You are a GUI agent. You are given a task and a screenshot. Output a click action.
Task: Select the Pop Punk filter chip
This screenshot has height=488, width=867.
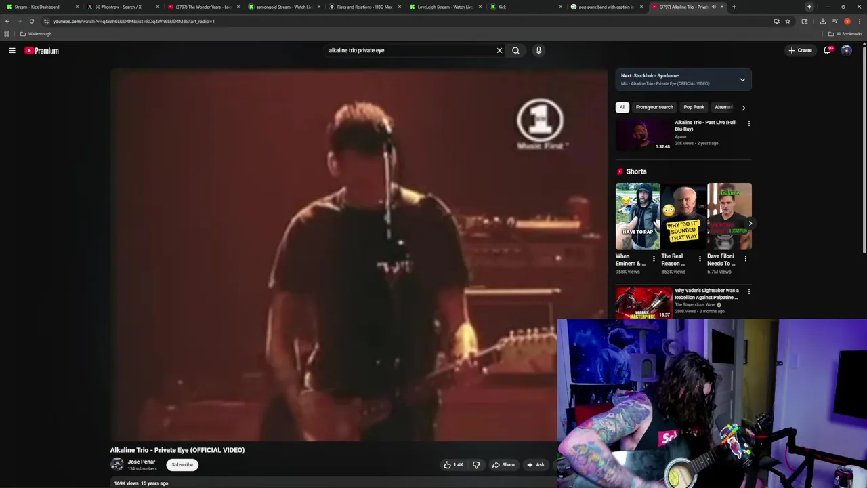pos(694,107)
